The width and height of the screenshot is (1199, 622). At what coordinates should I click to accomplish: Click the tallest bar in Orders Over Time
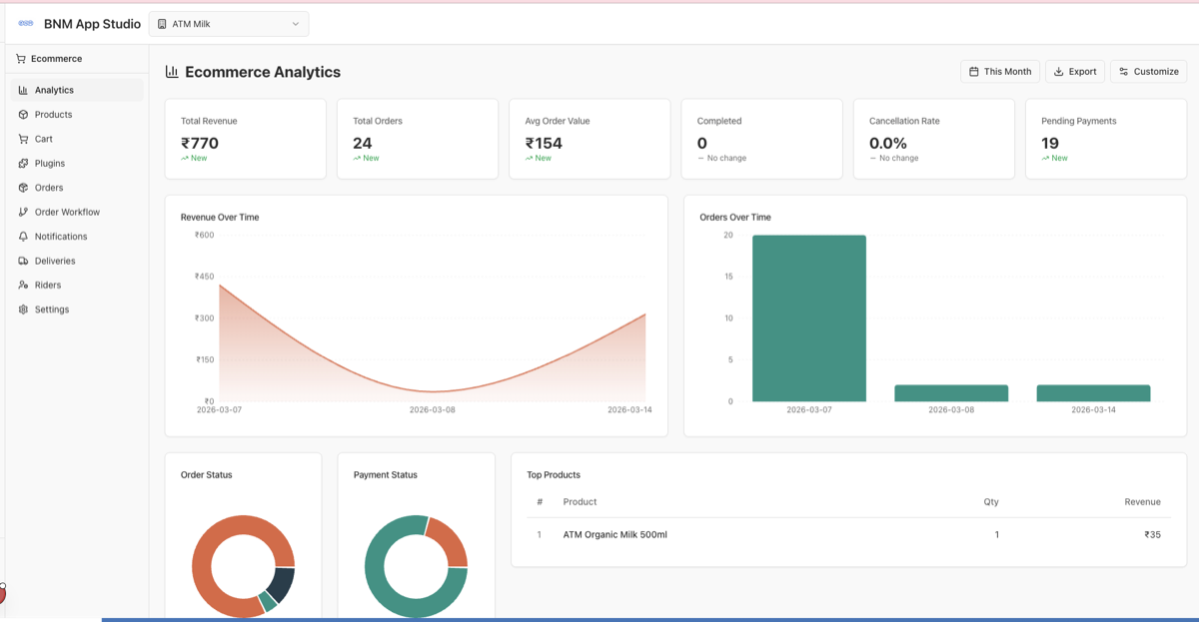[x=809, y=317]
